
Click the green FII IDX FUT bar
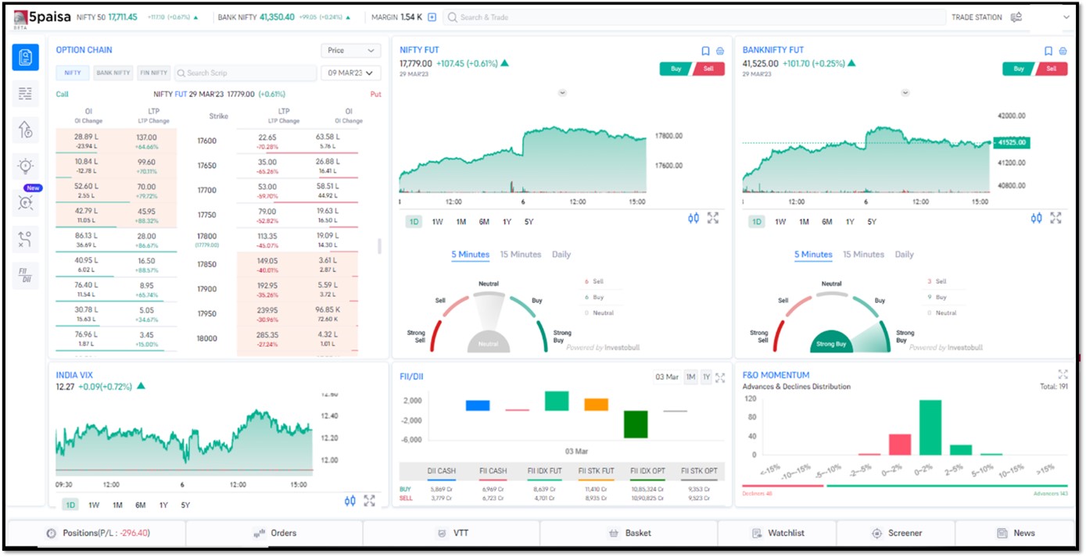[x=557, y=401]
